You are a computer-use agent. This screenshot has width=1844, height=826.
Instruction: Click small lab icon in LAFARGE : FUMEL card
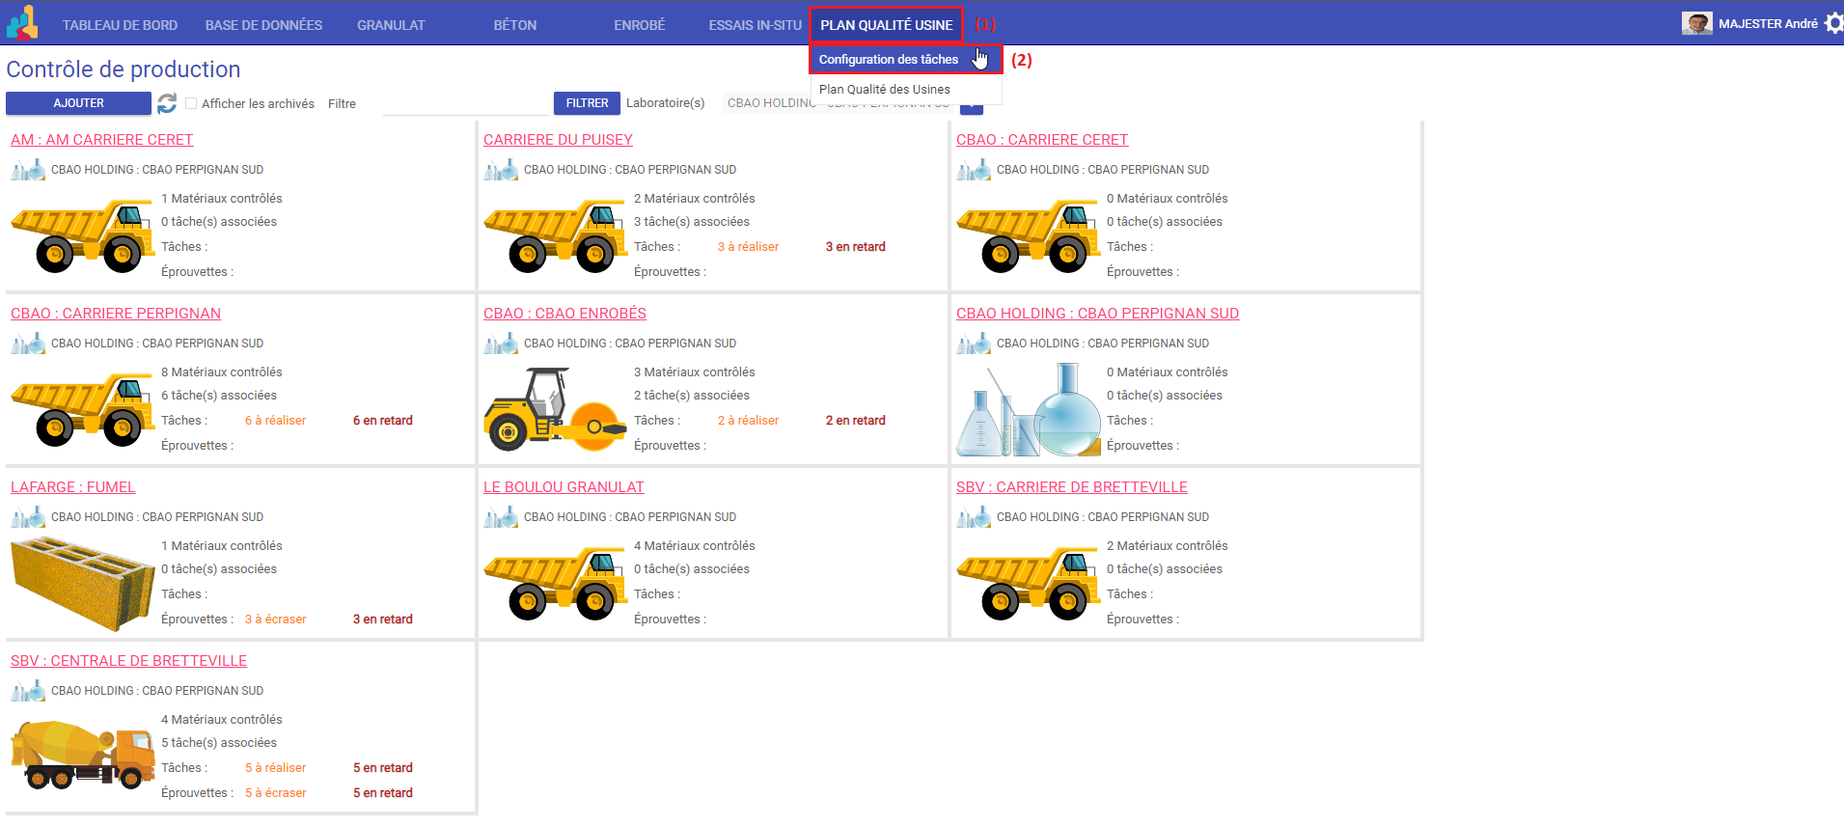[28, 517]
